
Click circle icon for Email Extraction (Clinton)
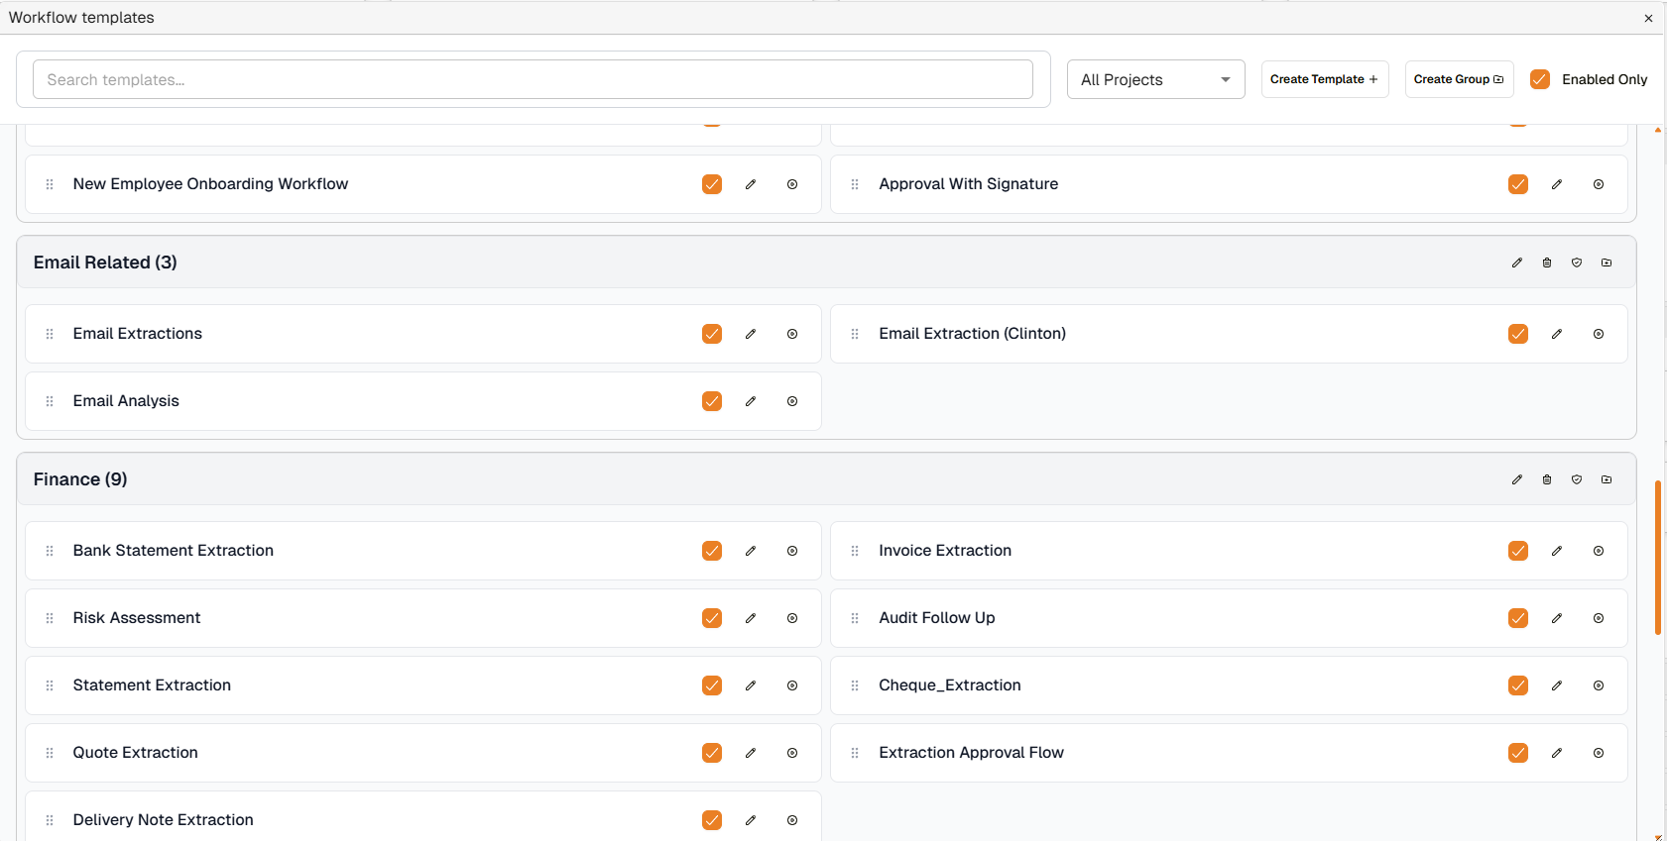(x=1599, y=334)
